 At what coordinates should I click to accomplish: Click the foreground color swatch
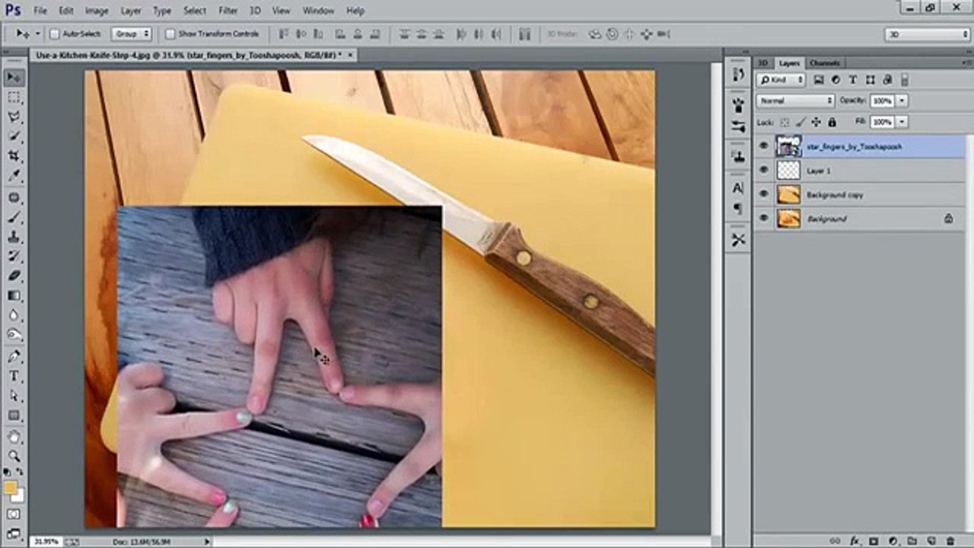(10, 488)
